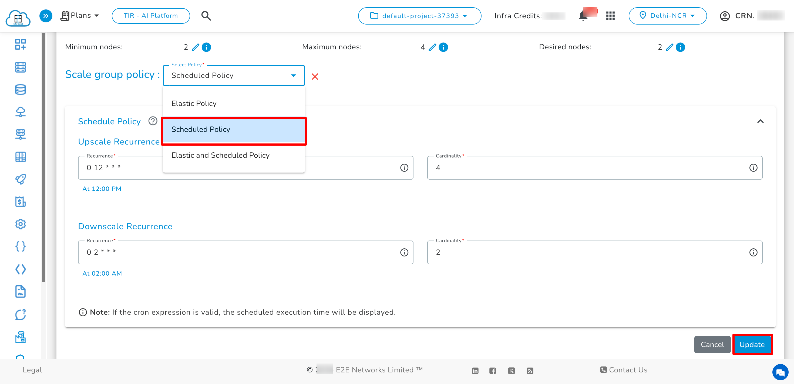Remove scale group policy with red X

[x=315, y=76]
